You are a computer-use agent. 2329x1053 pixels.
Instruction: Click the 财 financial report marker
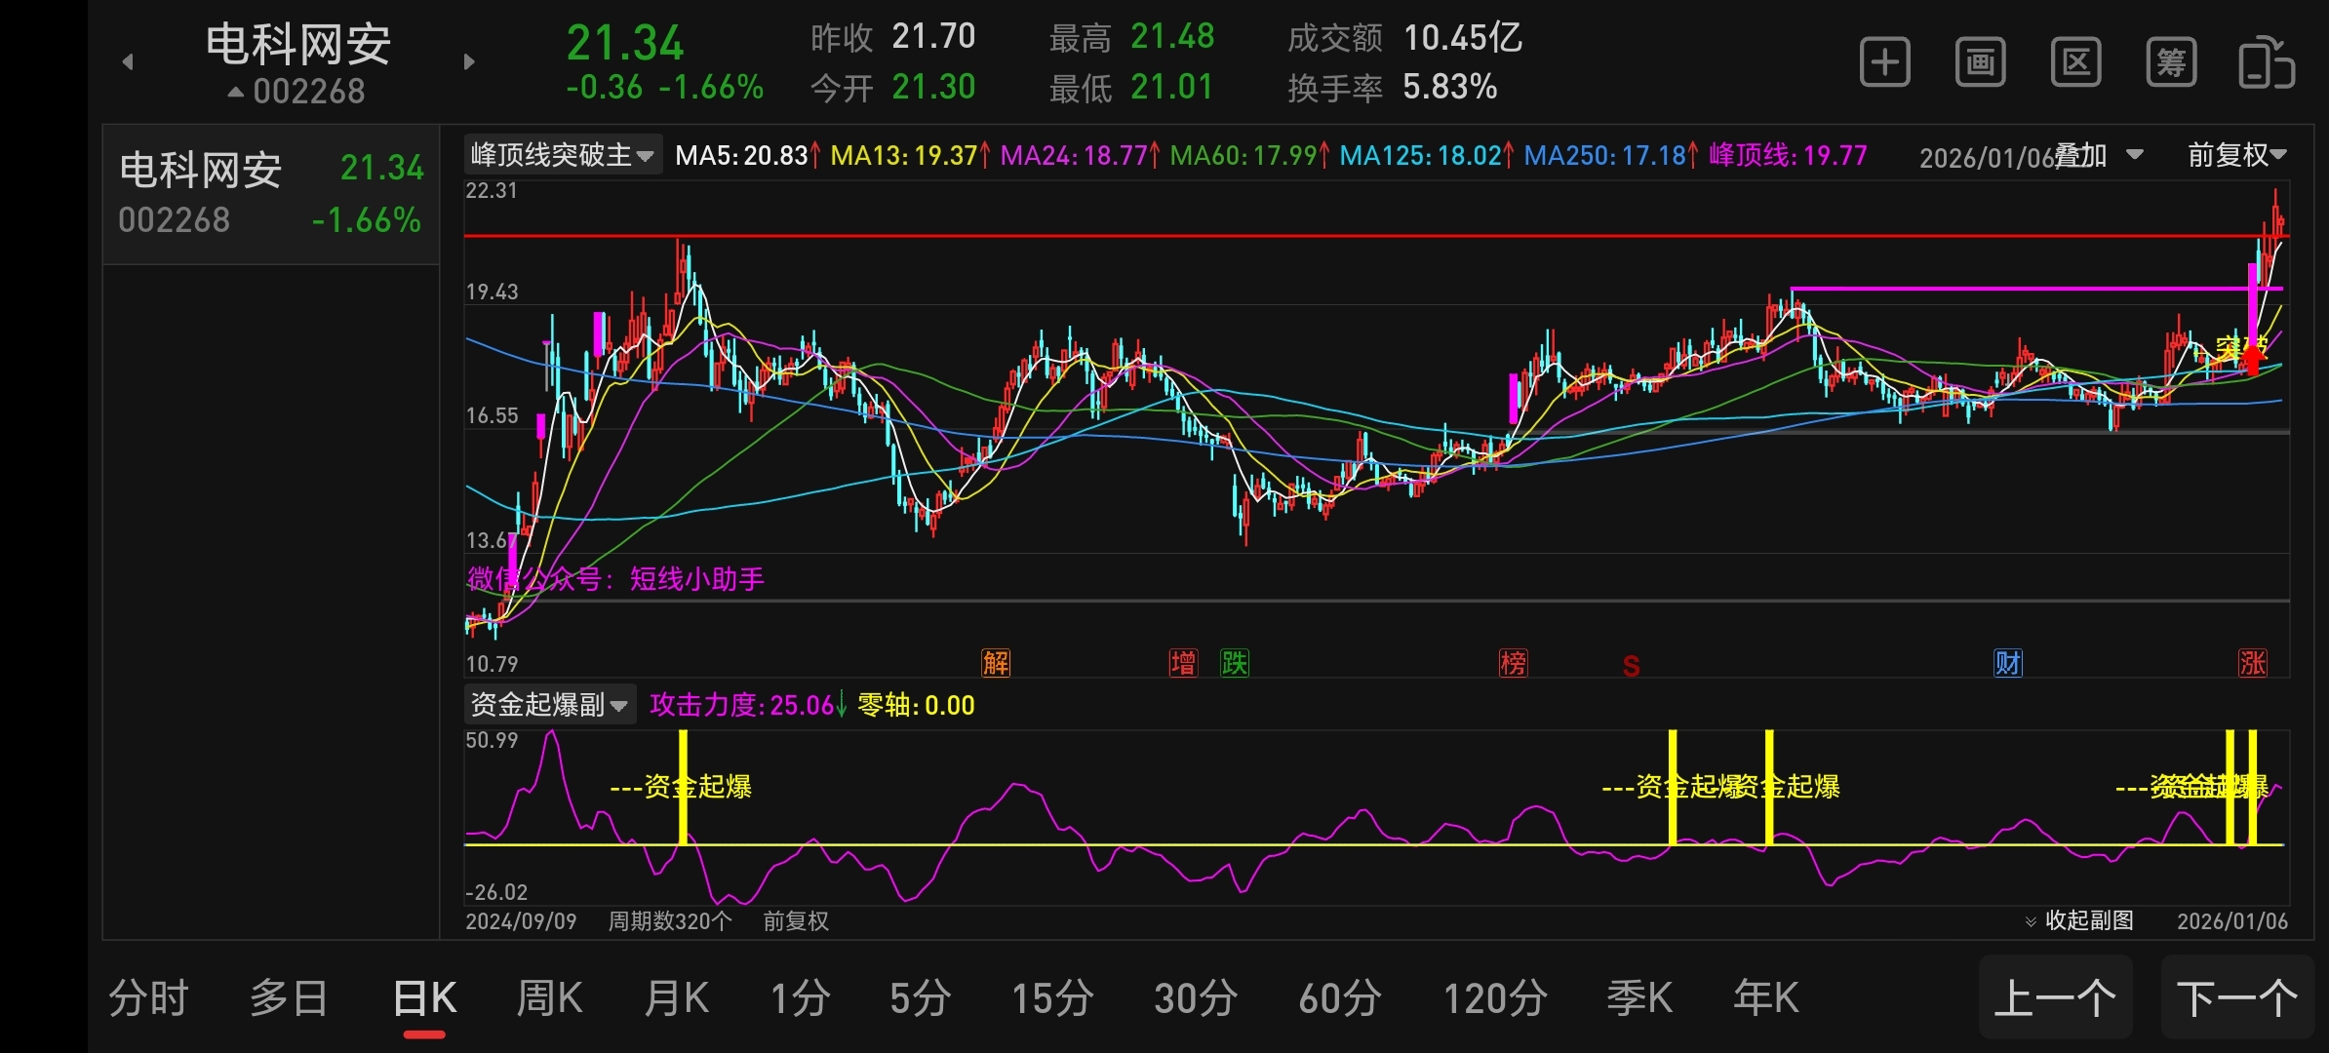point(2007,663)
